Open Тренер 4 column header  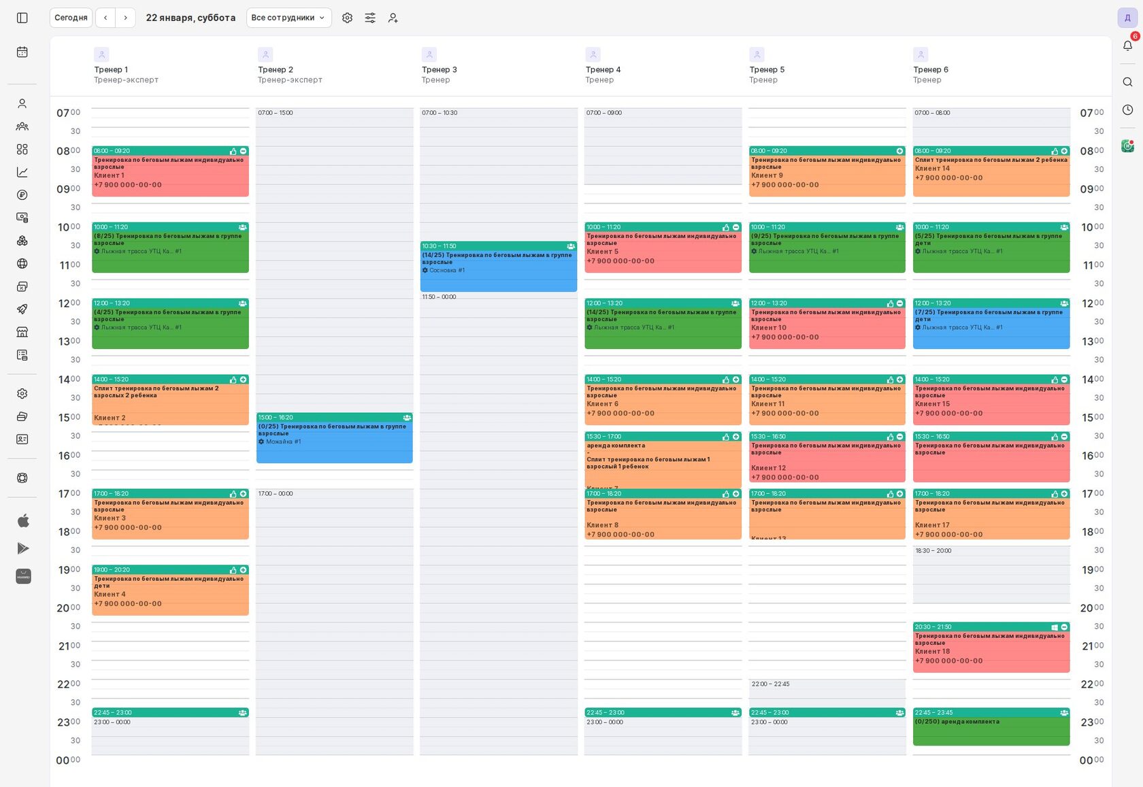603,69
